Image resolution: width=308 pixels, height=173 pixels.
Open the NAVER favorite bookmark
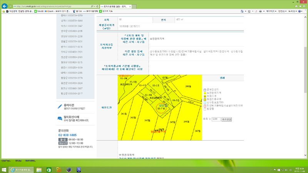click(39, 12)
